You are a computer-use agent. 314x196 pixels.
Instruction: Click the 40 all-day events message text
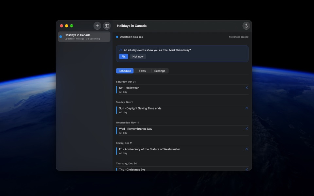pos(157,50)
